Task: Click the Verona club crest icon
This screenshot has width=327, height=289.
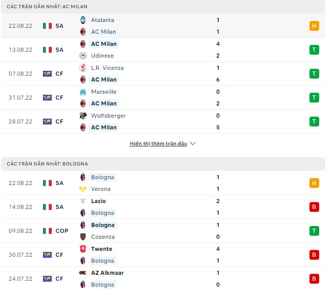Action: (x=83, y=189)
